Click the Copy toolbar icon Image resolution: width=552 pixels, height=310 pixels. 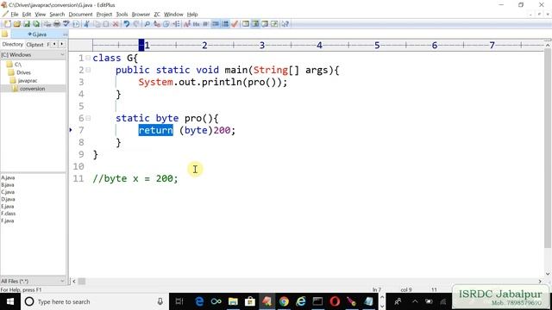[x=97, y=24]
